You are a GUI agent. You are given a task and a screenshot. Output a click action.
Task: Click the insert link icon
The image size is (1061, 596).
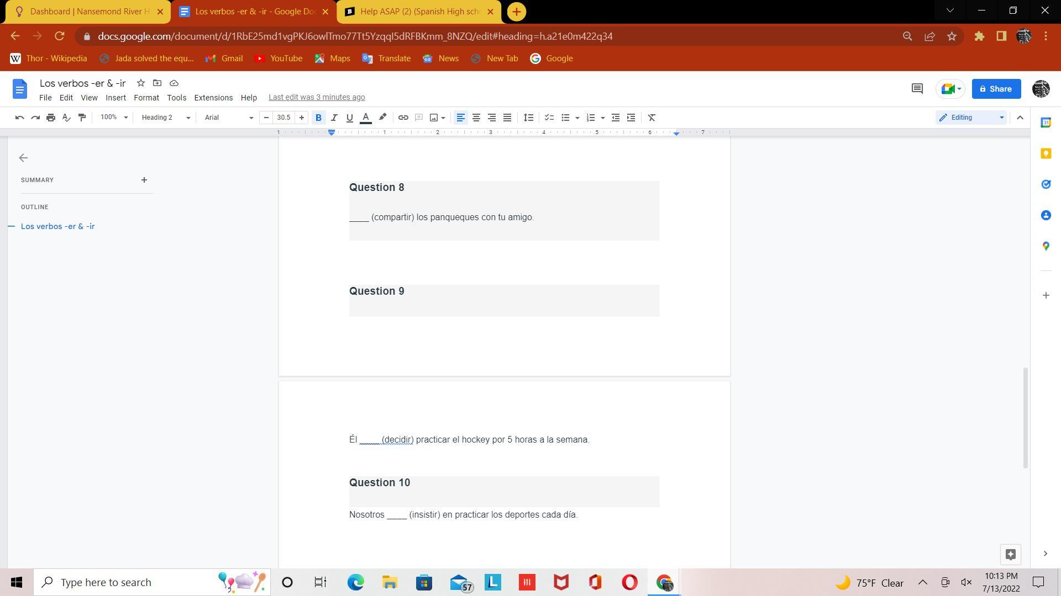(x=403, y=118)
